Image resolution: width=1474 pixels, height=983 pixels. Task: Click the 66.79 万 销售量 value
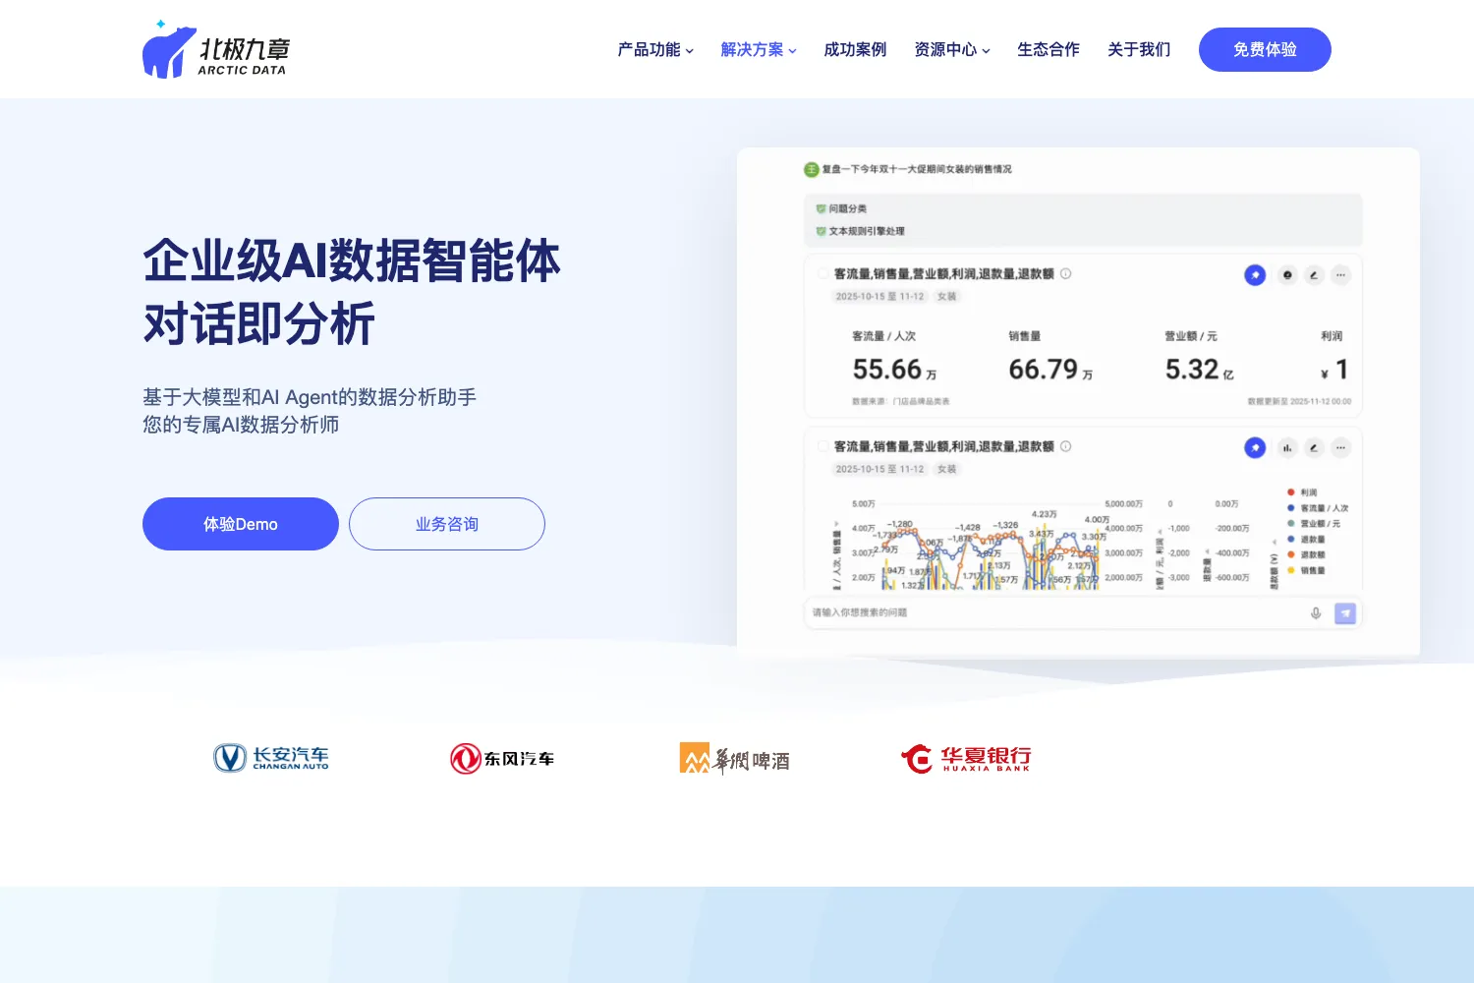pyautogui.click(x=1050, y=370)
